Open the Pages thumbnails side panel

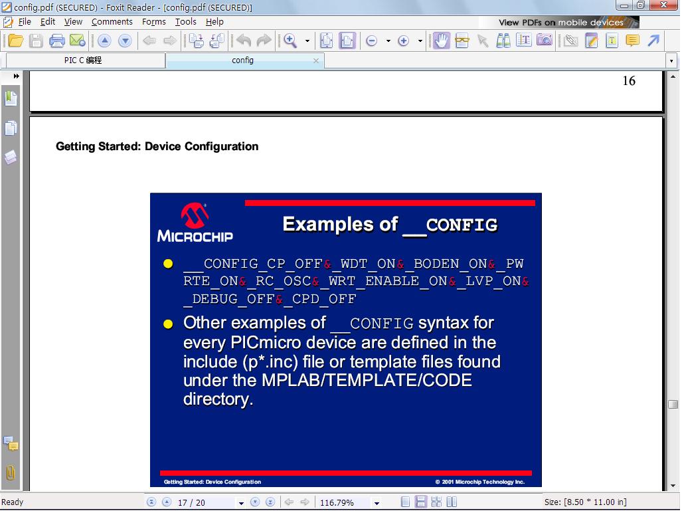point(11,128)
